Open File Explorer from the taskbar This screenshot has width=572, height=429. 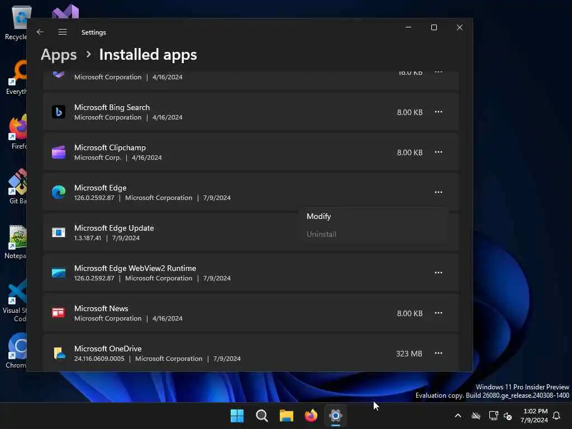(287, 416)
